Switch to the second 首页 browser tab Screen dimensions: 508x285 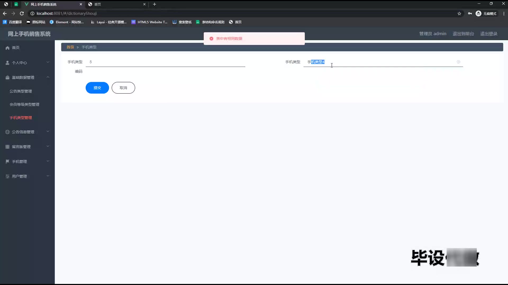pos(116,4)
